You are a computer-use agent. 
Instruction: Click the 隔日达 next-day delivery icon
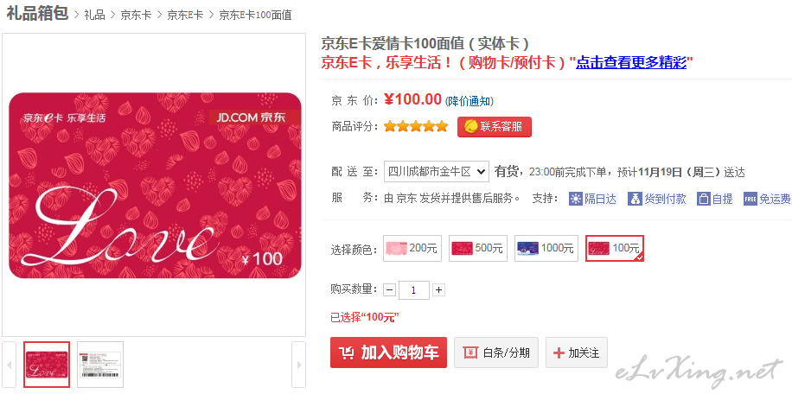(x=576, y=199)
